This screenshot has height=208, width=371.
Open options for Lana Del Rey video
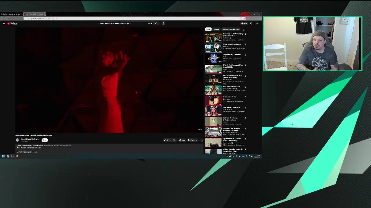245,107
